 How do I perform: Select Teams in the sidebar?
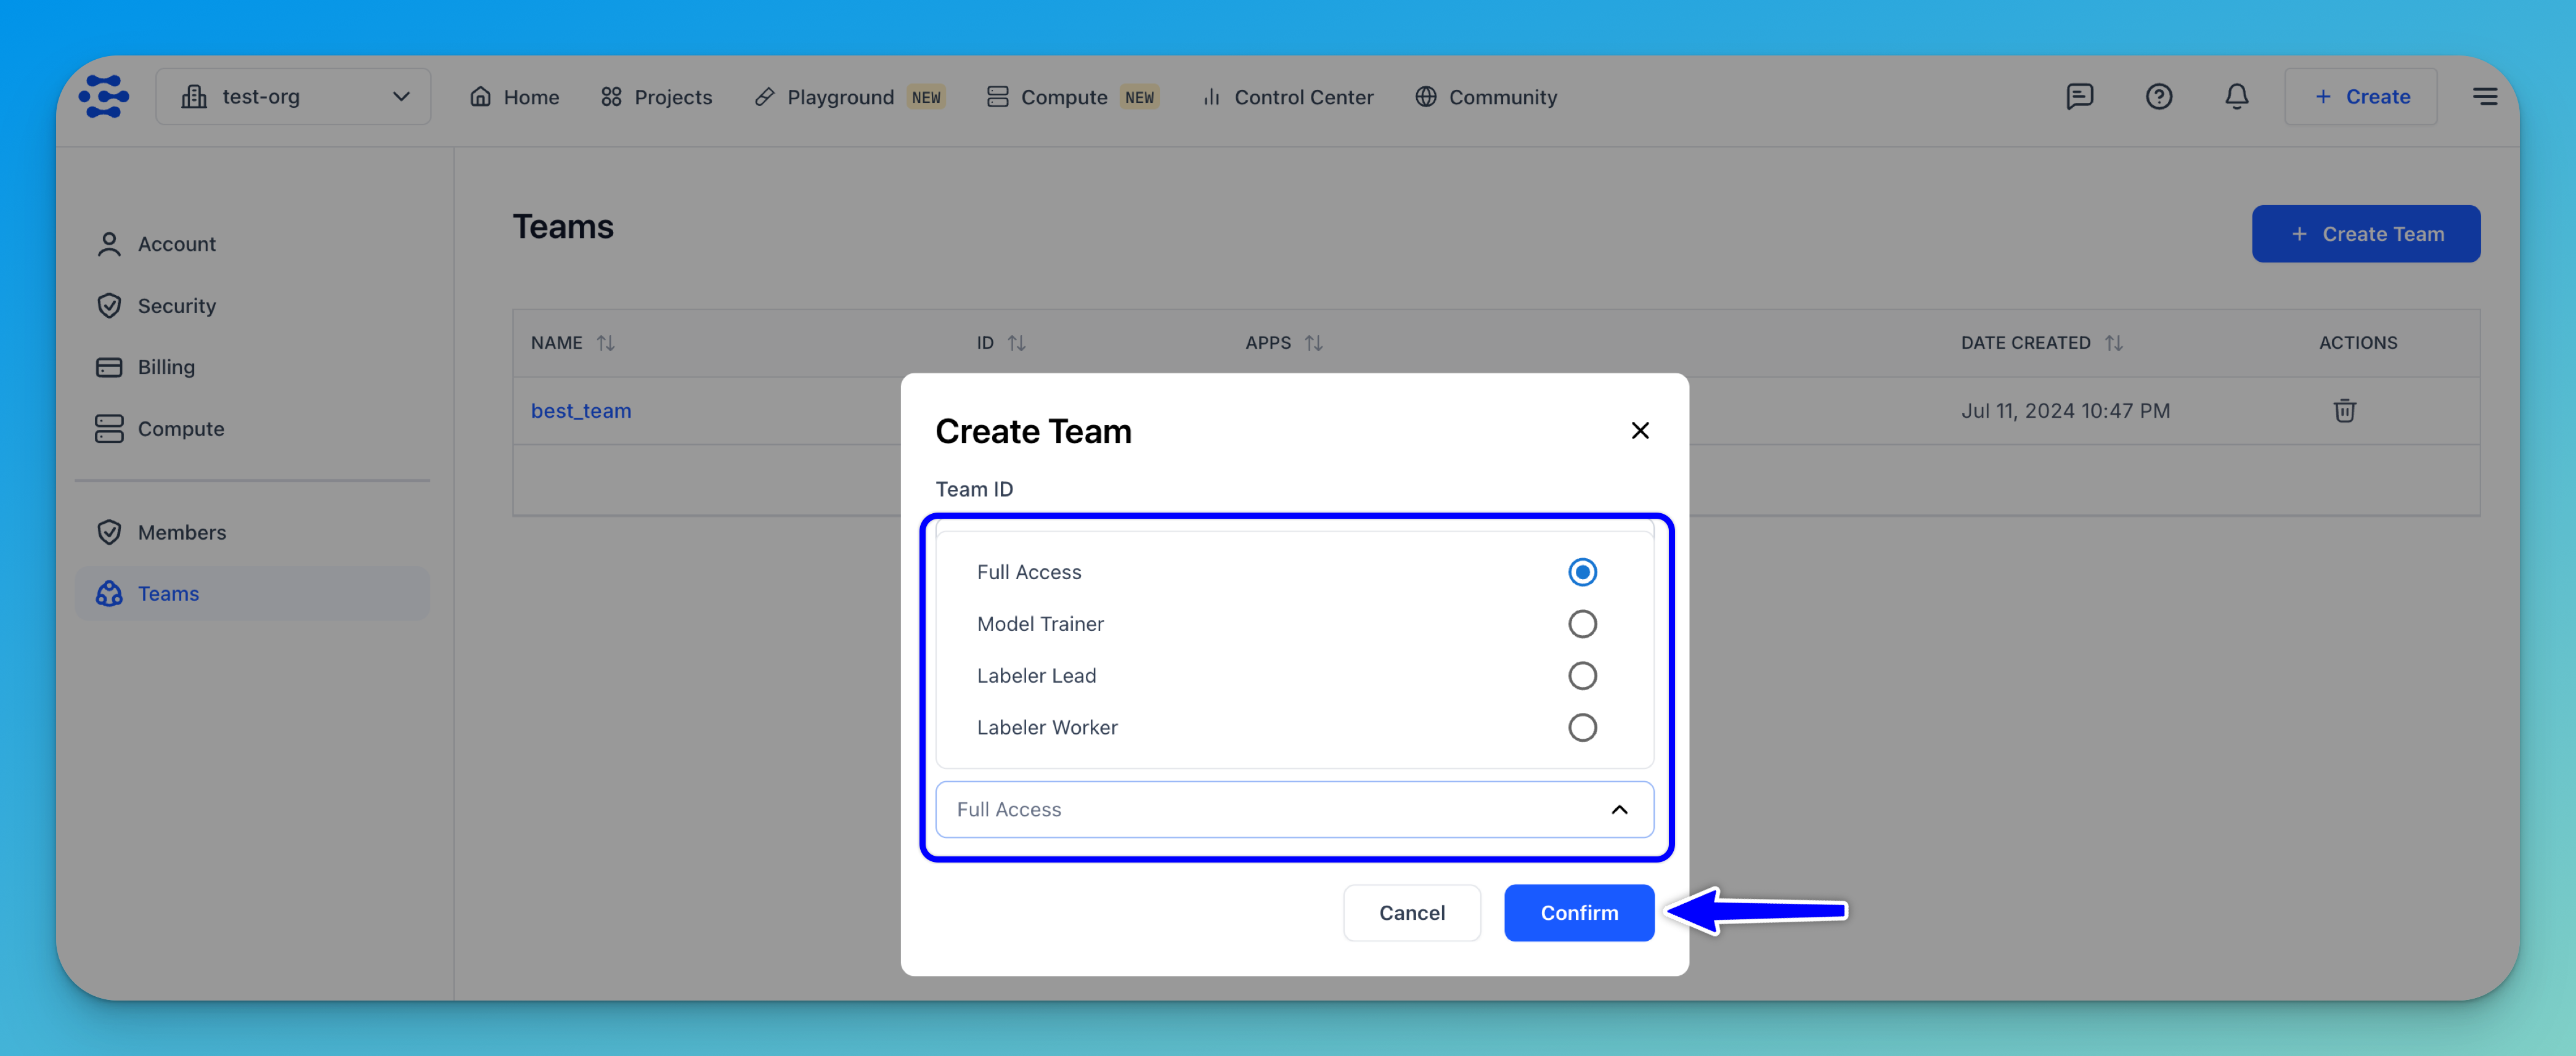(252, 593)
